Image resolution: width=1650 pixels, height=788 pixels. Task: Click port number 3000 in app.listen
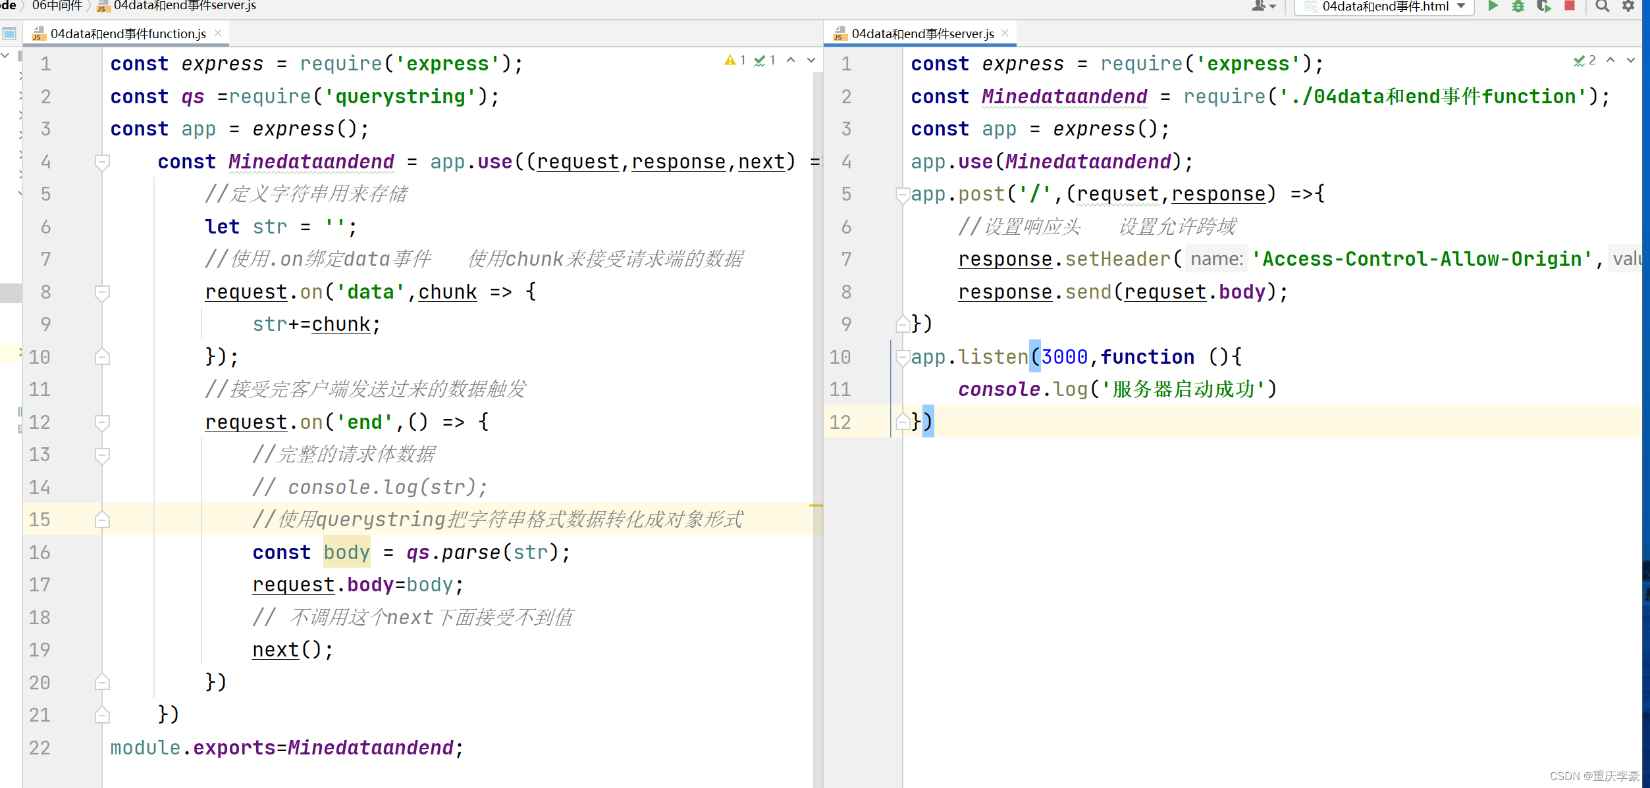click(x=1064, y=357)
